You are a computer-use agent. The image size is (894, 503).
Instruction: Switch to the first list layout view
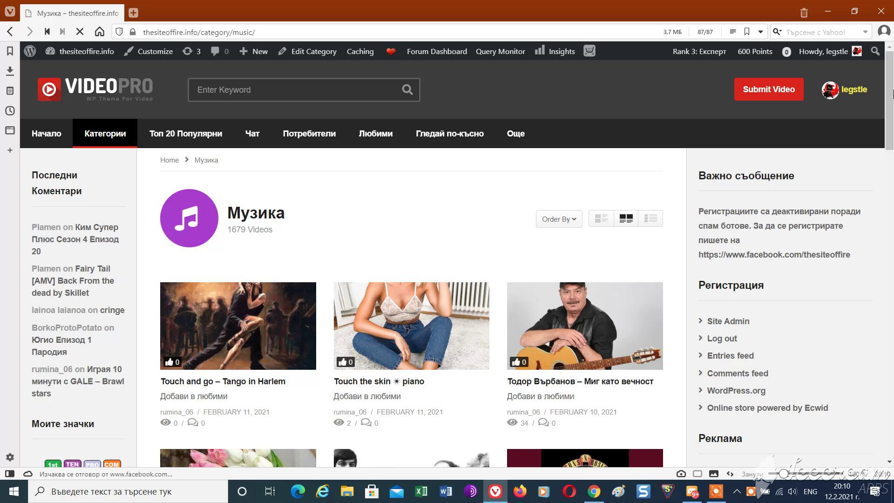coord(601,218)
